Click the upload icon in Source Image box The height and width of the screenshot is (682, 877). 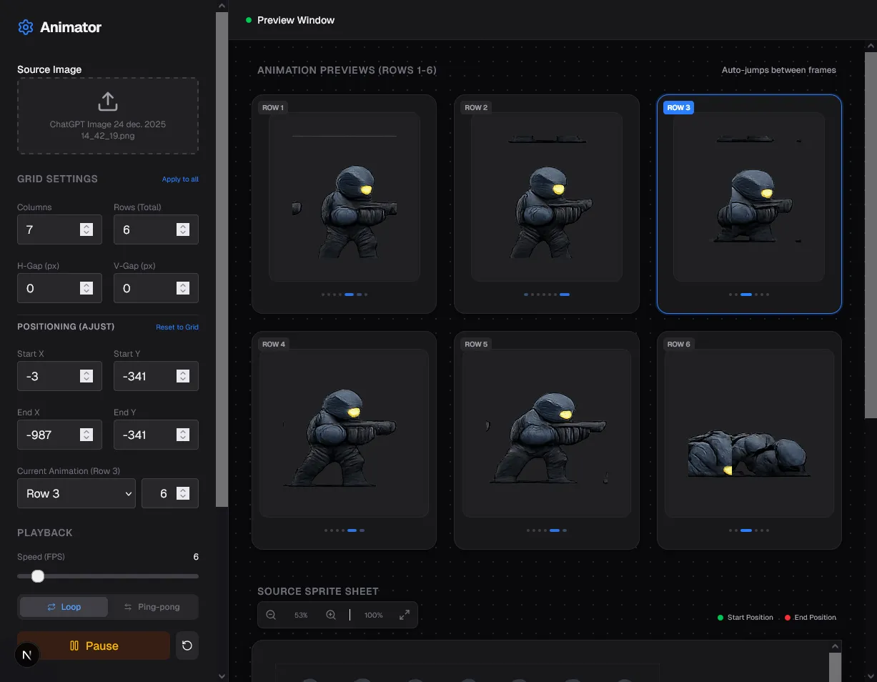107,102
